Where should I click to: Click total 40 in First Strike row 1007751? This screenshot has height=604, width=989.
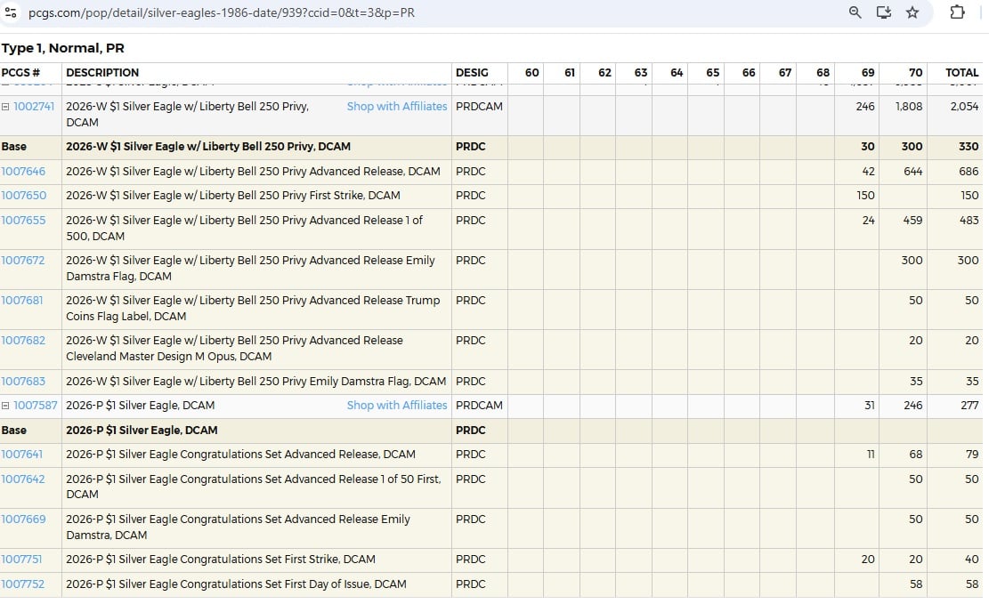click(972, 560)
